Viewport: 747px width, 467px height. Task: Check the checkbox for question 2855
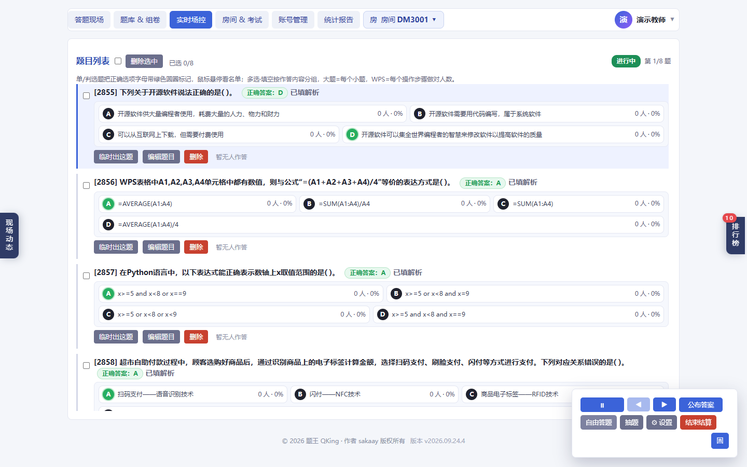(x=86, y=95)
